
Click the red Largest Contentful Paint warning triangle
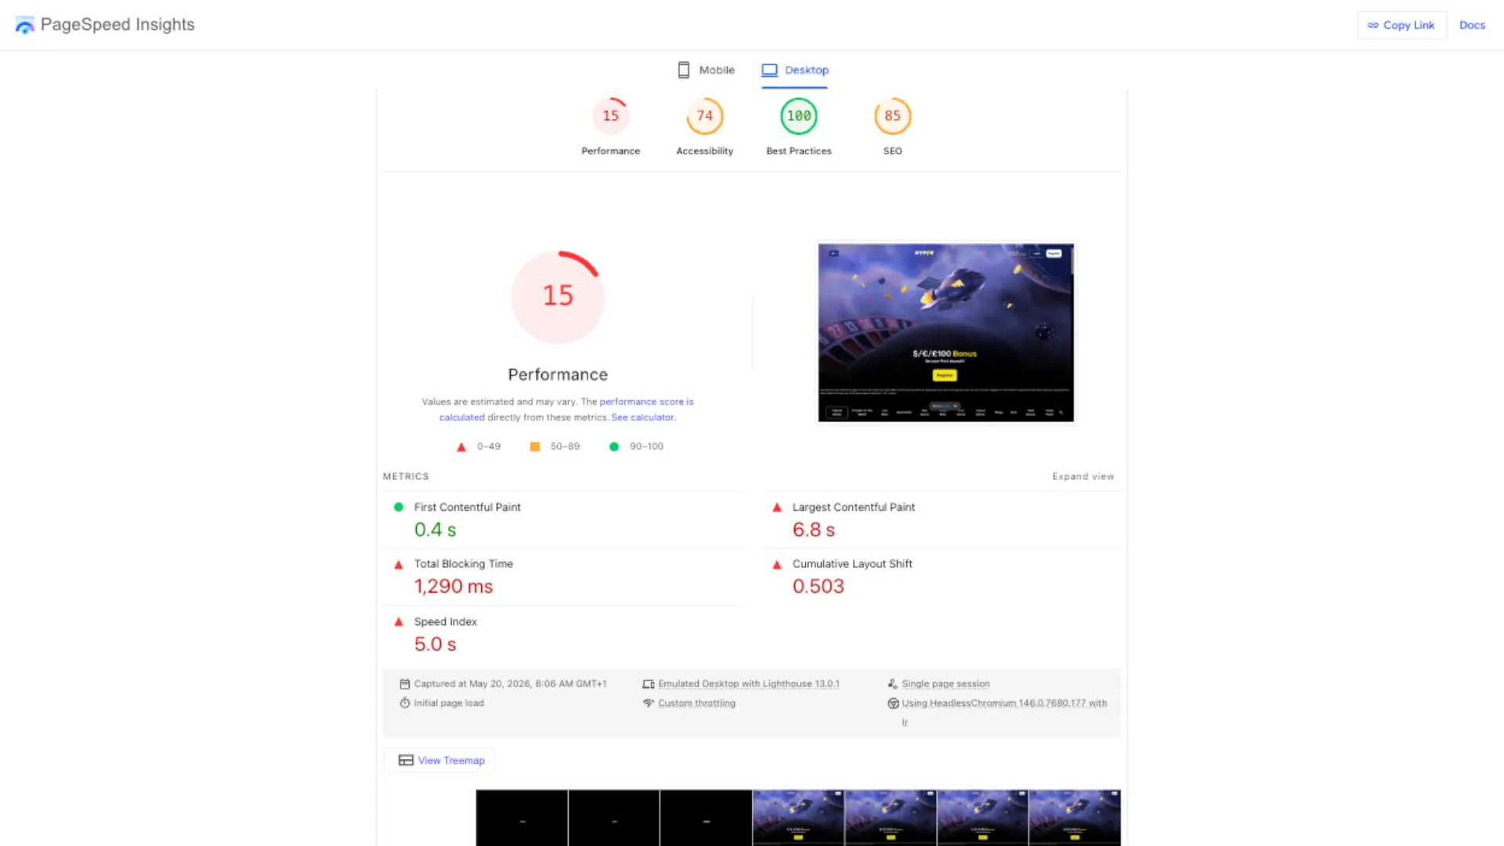[x=777, y=508]
